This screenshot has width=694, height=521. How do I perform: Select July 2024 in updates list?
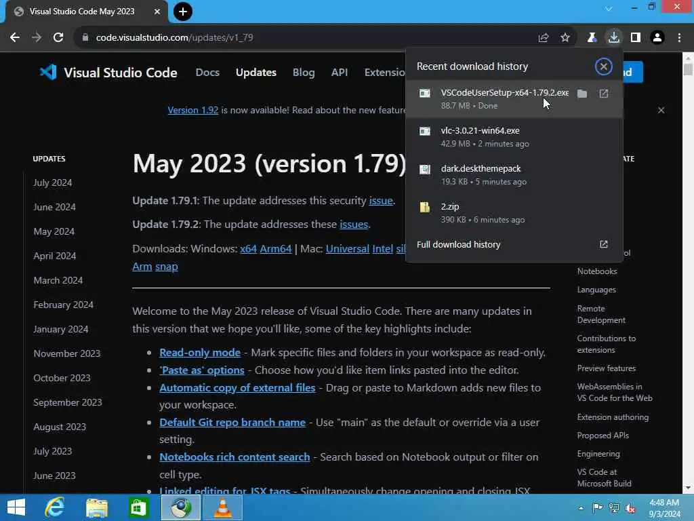[53, 182]
